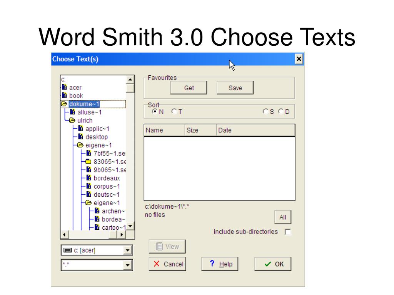Click the applic~1 folder icon
394x295 pixels.
tap(81, 128)
